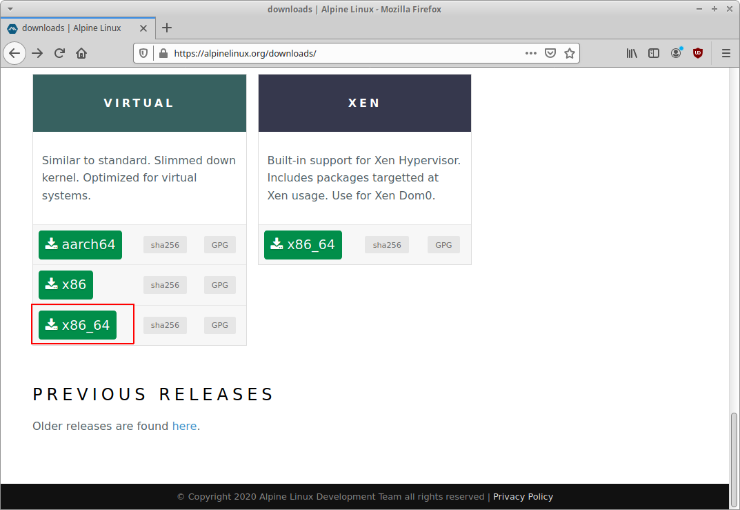This screenshot has width=740, height=510.
Task: Close the Firefox window
Action: point(730,9)
